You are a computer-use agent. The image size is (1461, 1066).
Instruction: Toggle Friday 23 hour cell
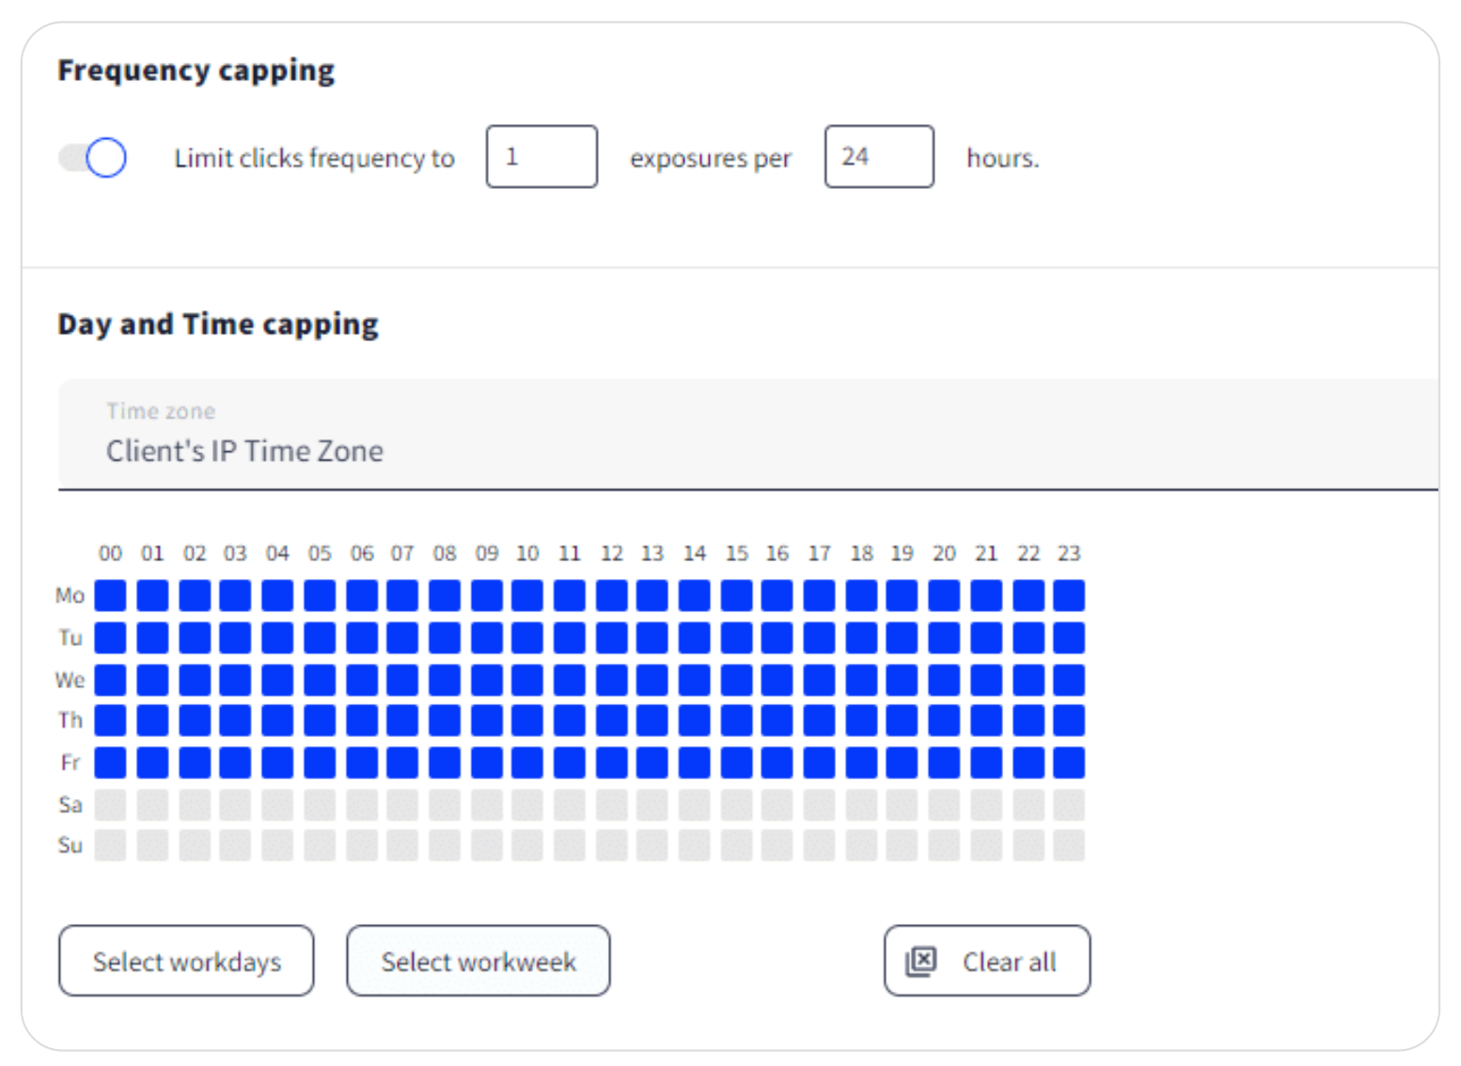[x=1069, y=762]
